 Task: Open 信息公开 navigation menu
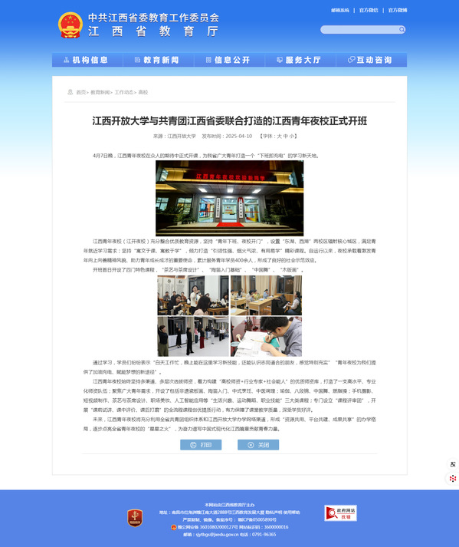tap(230, 60)
